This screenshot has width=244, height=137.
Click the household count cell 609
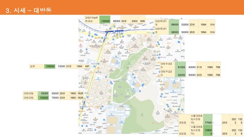point(141,19)
